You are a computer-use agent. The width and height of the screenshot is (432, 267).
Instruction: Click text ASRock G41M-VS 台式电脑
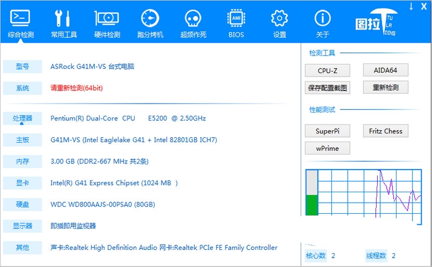click(92, 66)
